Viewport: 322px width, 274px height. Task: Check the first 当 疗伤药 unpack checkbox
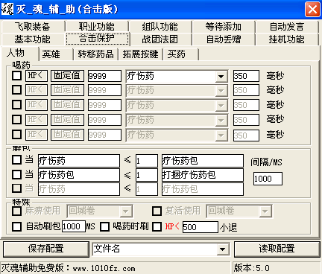tap(16, 160)
